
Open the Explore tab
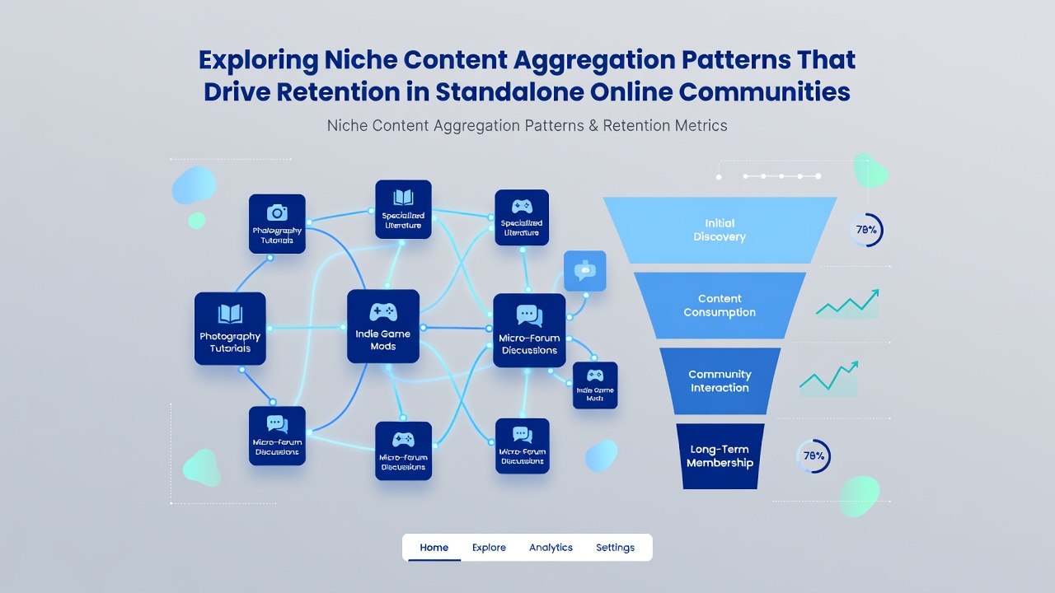[489, 548]
